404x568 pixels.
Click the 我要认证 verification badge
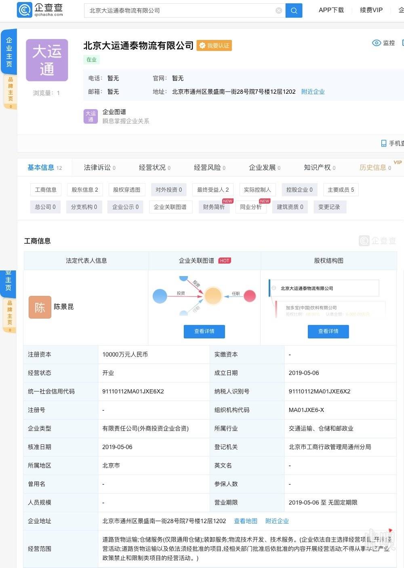pos(214,46)
